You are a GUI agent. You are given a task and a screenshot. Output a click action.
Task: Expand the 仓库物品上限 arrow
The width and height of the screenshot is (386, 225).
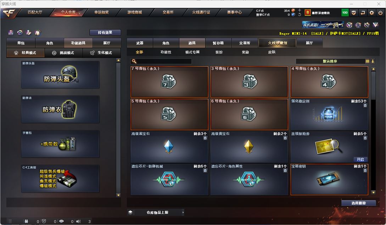point(183,212)
